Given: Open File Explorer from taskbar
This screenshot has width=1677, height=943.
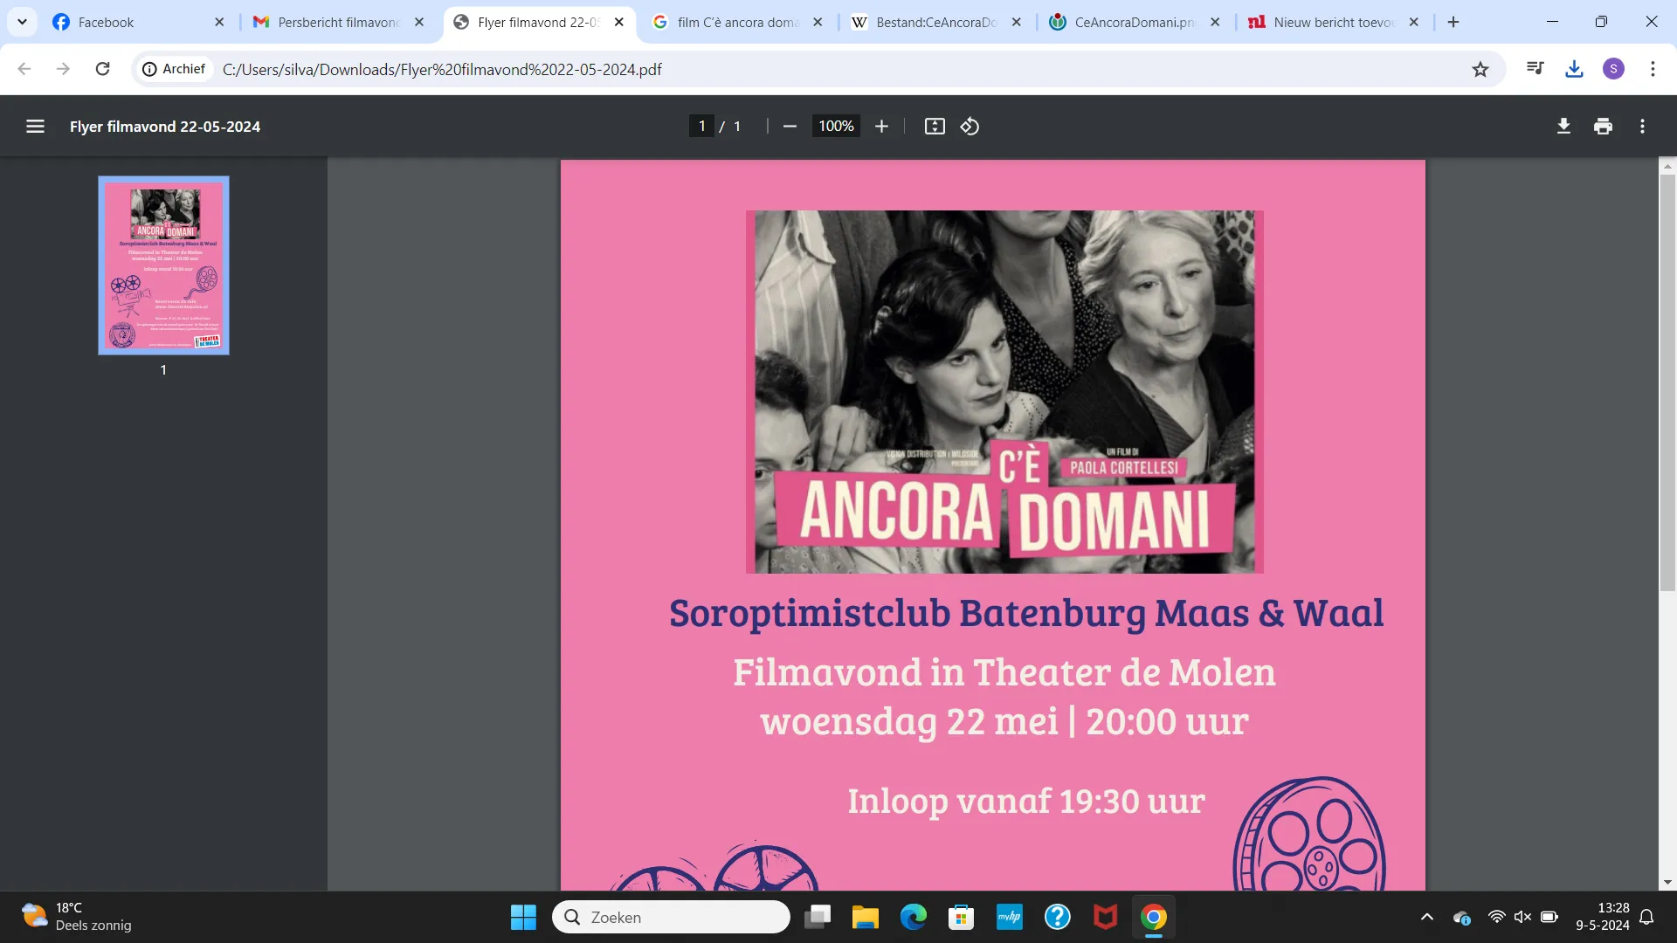Looking at the screenshot, I should [866, 917].
